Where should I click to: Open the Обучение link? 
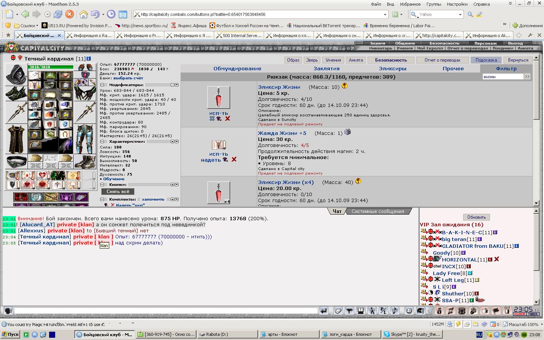pyautogui.click(x=114, y=179)
